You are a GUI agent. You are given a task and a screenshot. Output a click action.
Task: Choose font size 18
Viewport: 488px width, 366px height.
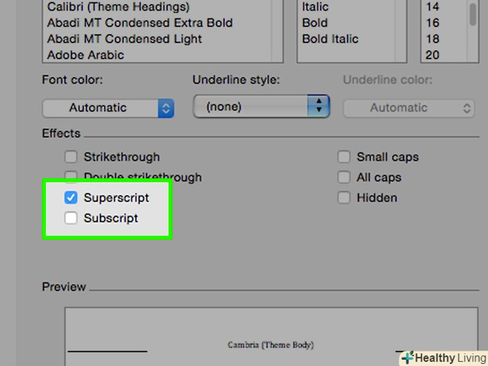pyautogui.click(x=432, y=39)
